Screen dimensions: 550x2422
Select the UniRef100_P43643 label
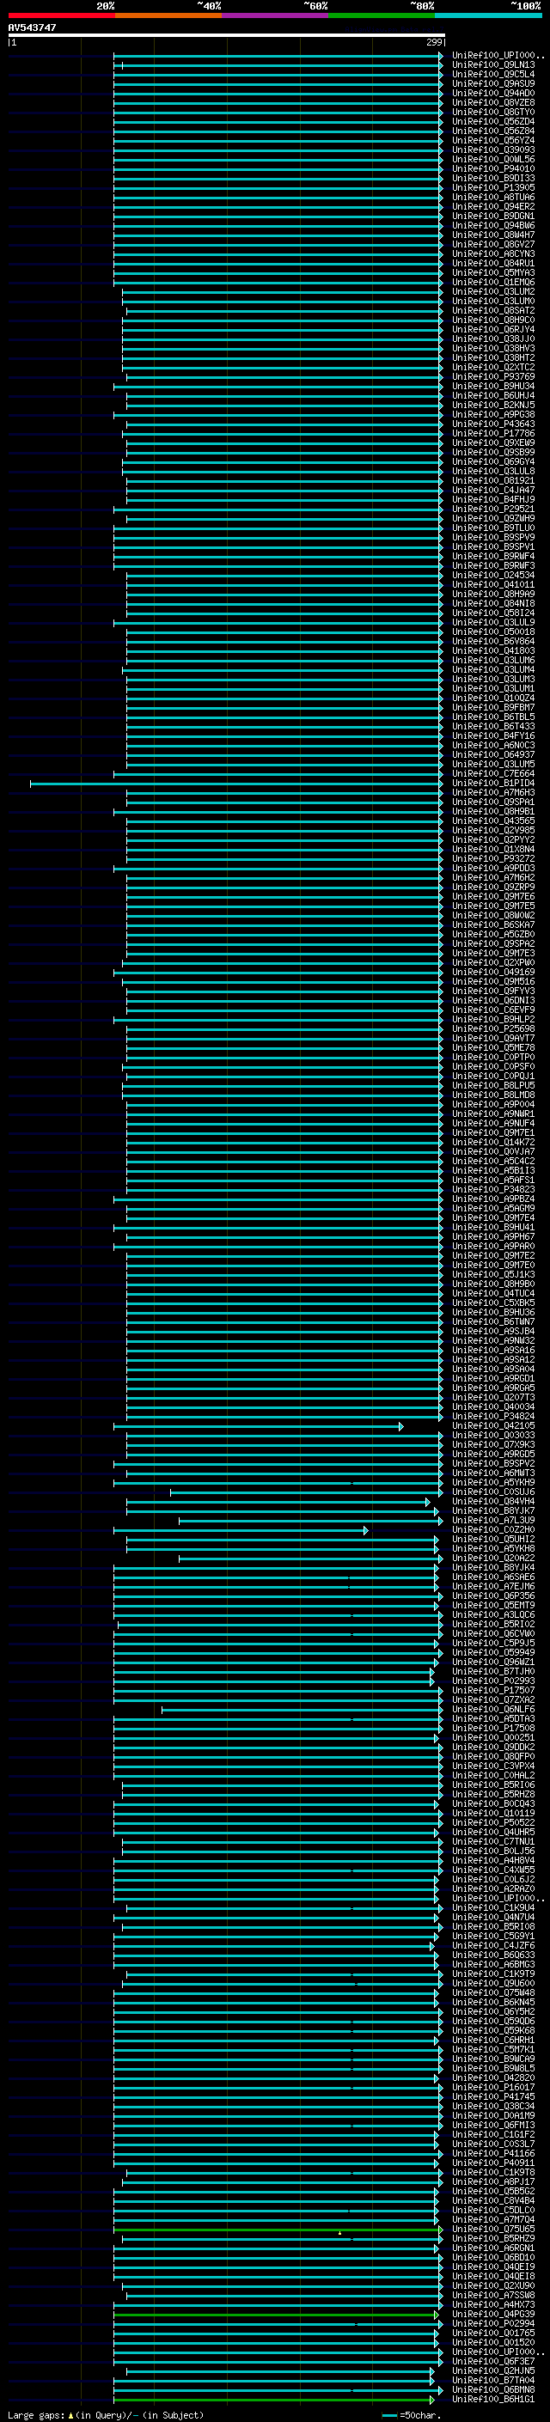(493, 424)
